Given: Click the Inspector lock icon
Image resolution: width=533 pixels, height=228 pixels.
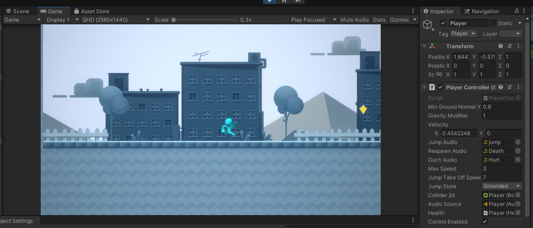Looking at the screenshot, I should (x=517, y=11).
